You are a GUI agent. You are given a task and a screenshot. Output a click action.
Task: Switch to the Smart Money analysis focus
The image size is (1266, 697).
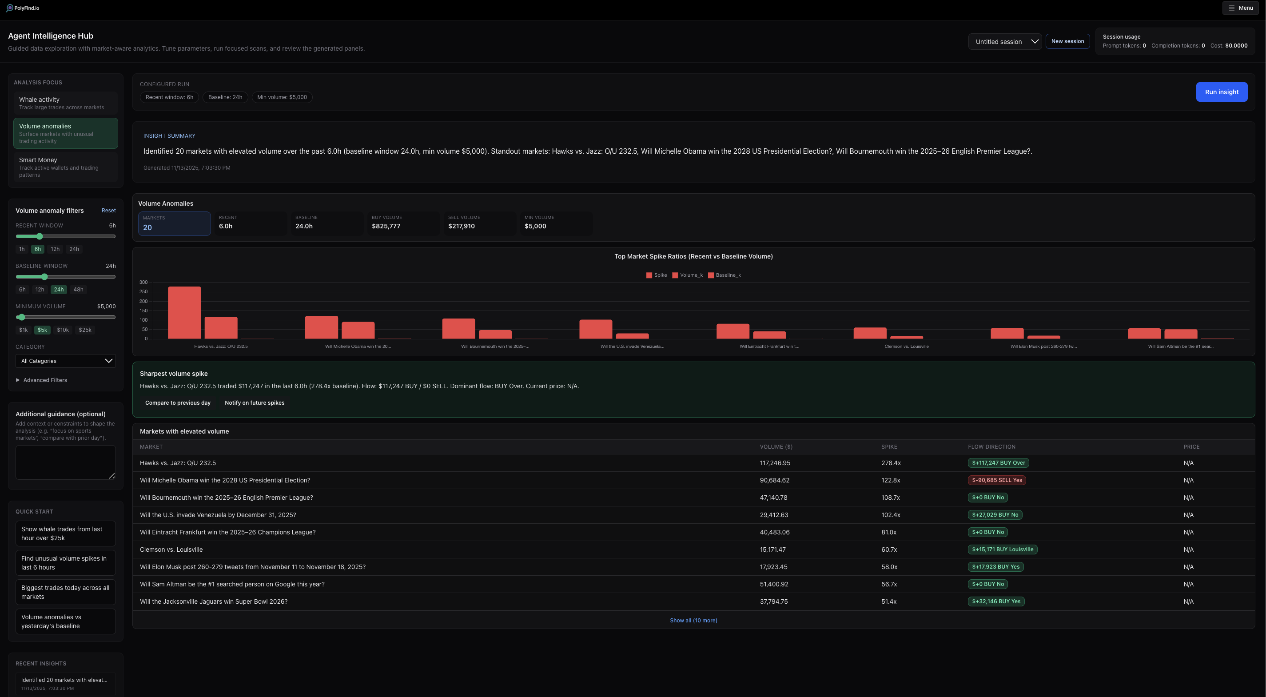[65, 167]
